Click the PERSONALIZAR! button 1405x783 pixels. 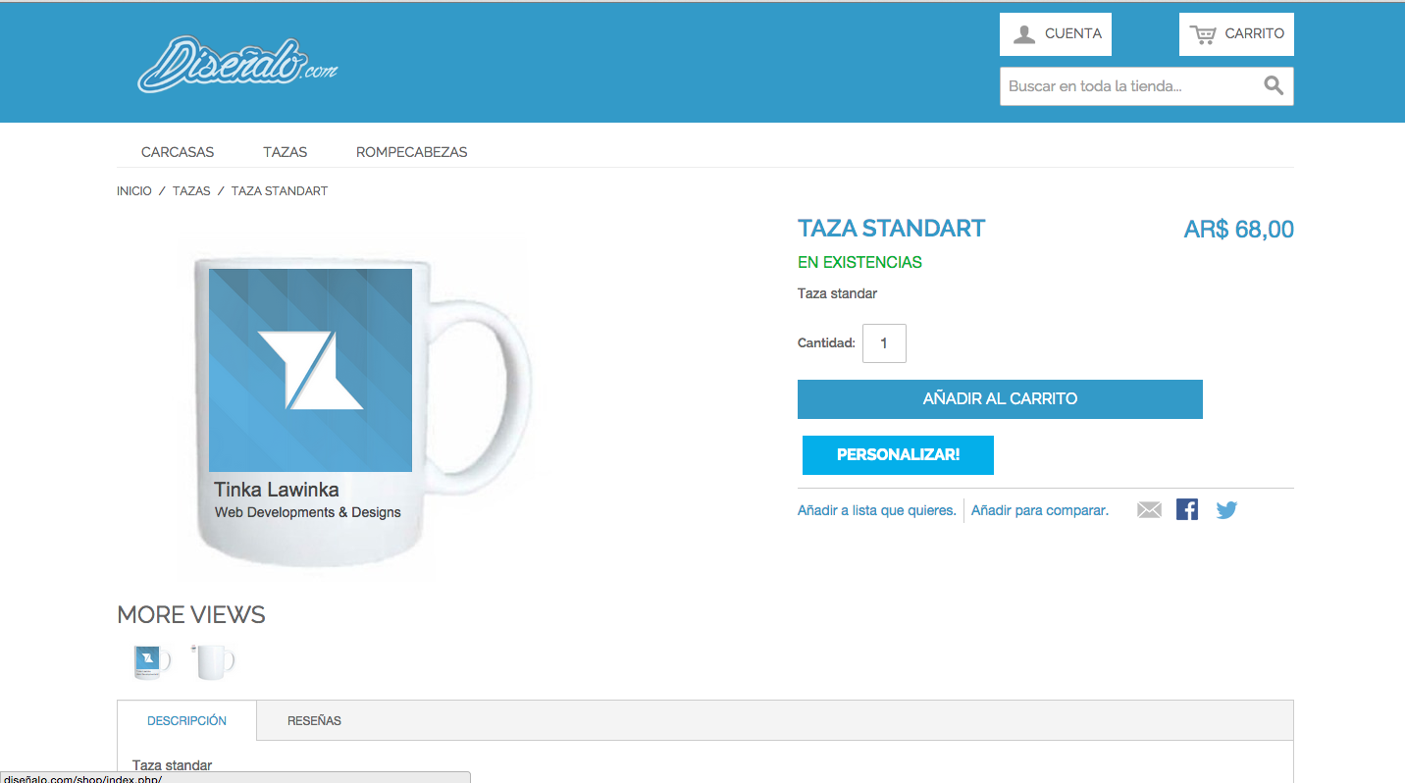[x=898, y=455]
